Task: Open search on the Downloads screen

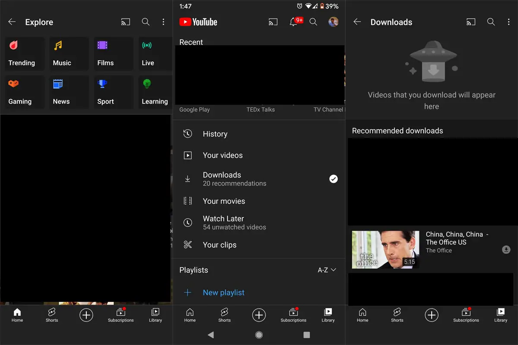Action: (491, 22)
